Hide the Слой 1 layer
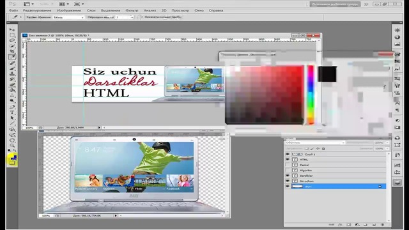Screen dimensions: 409x230 (x=288, y=154)
